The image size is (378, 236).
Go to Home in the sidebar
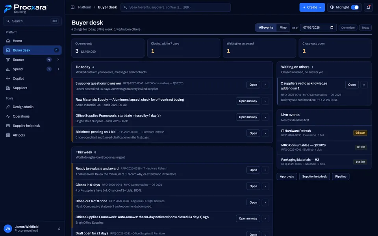click(32, 41)
